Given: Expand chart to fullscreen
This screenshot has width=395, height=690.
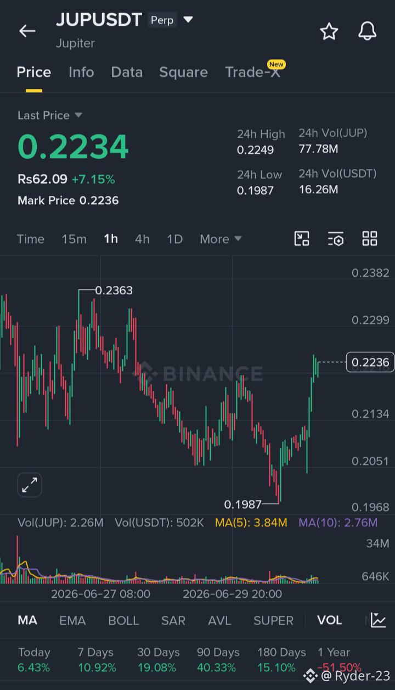Looking at the screenshot, I should (30, 485).
